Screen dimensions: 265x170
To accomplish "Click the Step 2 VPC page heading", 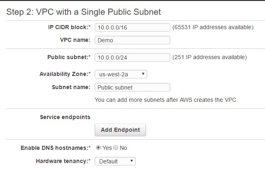I will pos(84,12).
